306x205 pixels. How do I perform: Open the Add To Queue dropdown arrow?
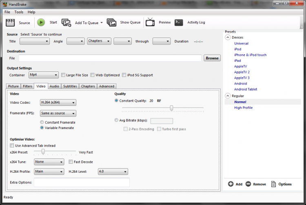(x=102, y=22)
